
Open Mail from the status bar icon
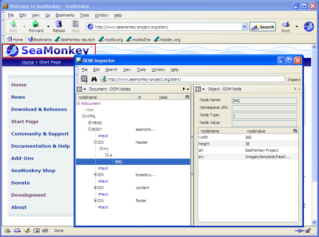click(17, 231)
